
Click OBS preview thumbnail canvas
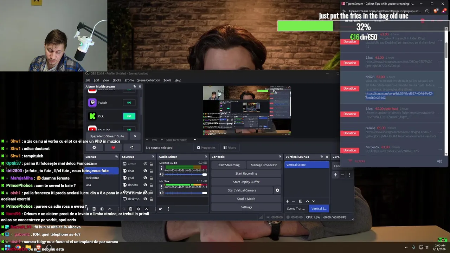[247, 111]
